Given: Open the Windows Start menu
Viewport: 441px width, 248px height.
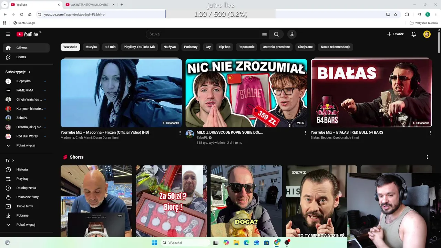Looking at the screenshot, I should tap(154, 242).
